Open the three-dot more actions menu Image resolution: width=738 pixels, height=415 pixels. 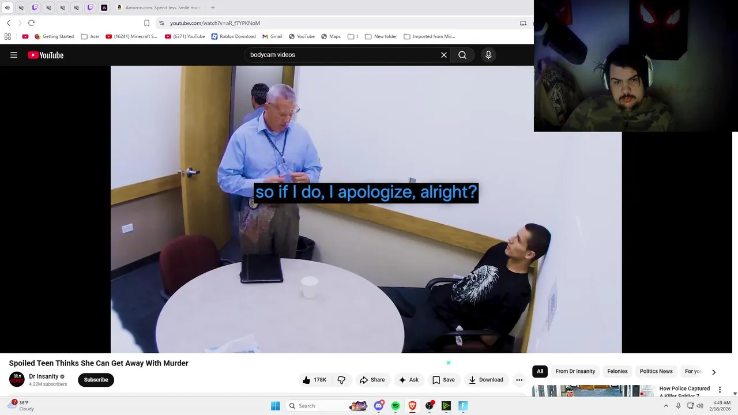pos(519,380)
